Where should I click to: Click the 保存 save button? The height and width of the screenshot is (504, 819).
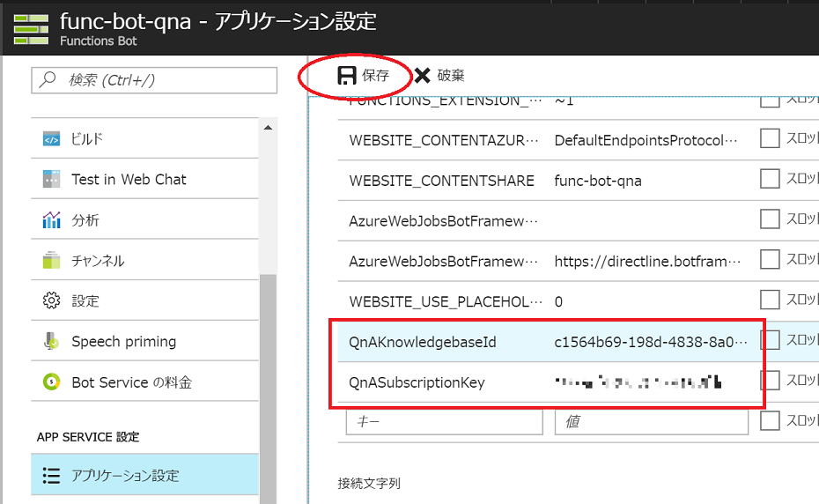[364, 75]
